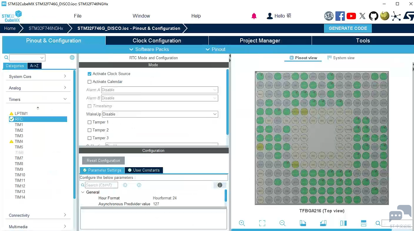Open the ST forum chat bubble icon
Screen dimensions: 414x231
(400, 213)
